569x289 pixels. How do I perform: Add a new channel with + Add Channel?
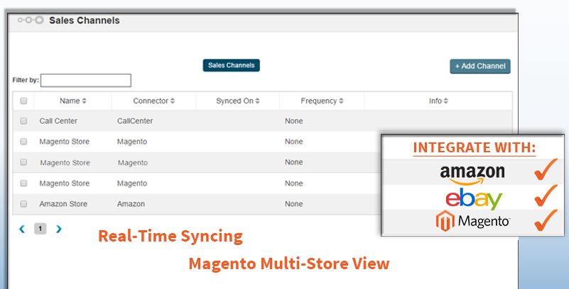pos(480,66)
